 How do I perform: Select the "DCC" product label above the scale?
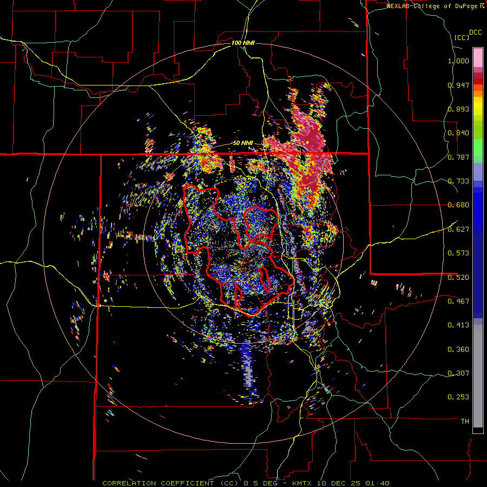[x=475, y=32]
